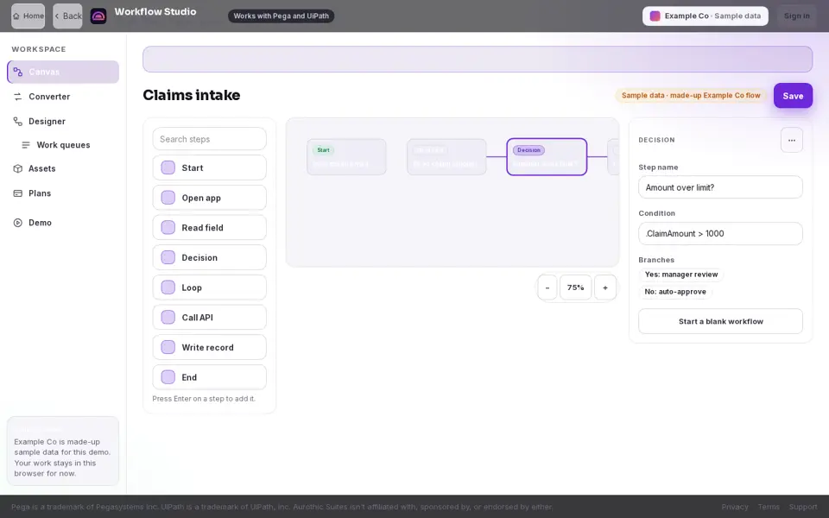Click the No: auto-approve branch chip
Image resolution: width=829 pixels, height=518 pixels.
pos(675,292)
